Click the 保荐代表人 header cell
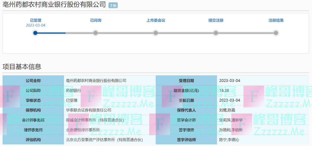312x146 pixels. pyautogui.click(x=186, y=110)
